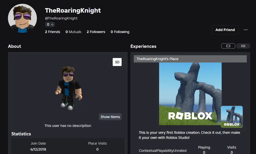
Task: Toggle the 3D avatar view button
Action: pos(117,62)
